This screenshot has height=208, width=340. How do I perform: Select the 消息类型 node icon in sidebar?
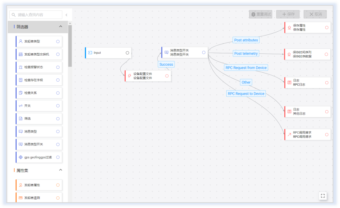click(21, 131)
